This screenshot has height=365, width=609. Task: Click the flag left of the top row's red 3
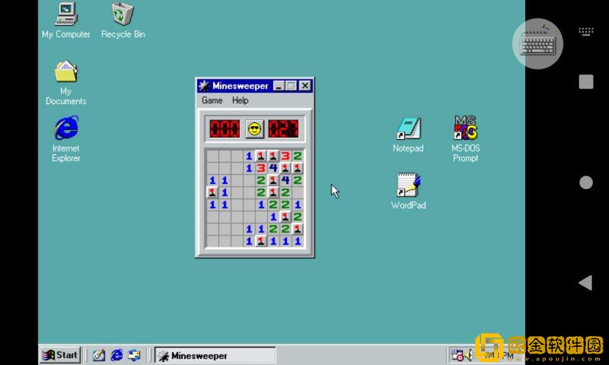pyautogui.click(x=273, y=156)
